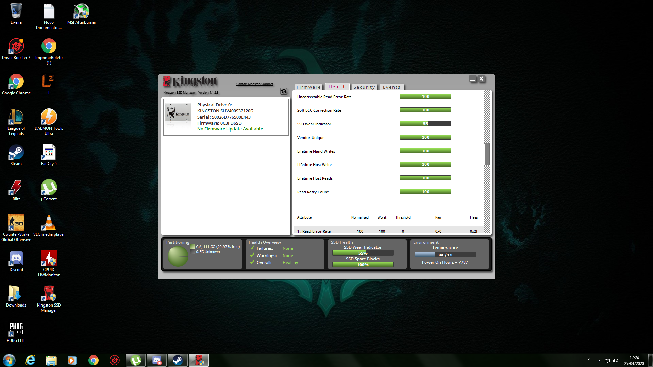Launch MSI Afterburner desktop icon

pyautogui.click(x=82, y=14)
